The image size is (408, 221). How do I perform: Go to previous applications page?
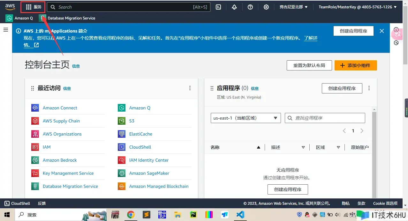tap(344, 131)
